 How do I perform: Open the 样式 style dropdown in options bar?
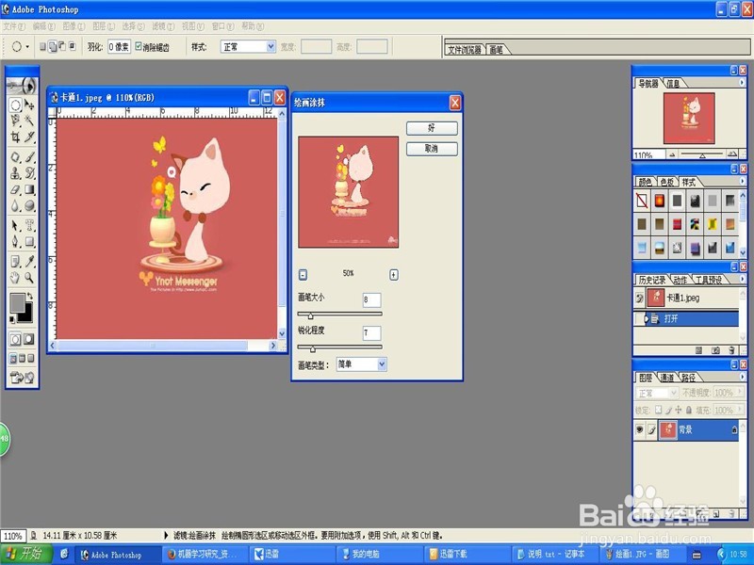coord(270,46)
